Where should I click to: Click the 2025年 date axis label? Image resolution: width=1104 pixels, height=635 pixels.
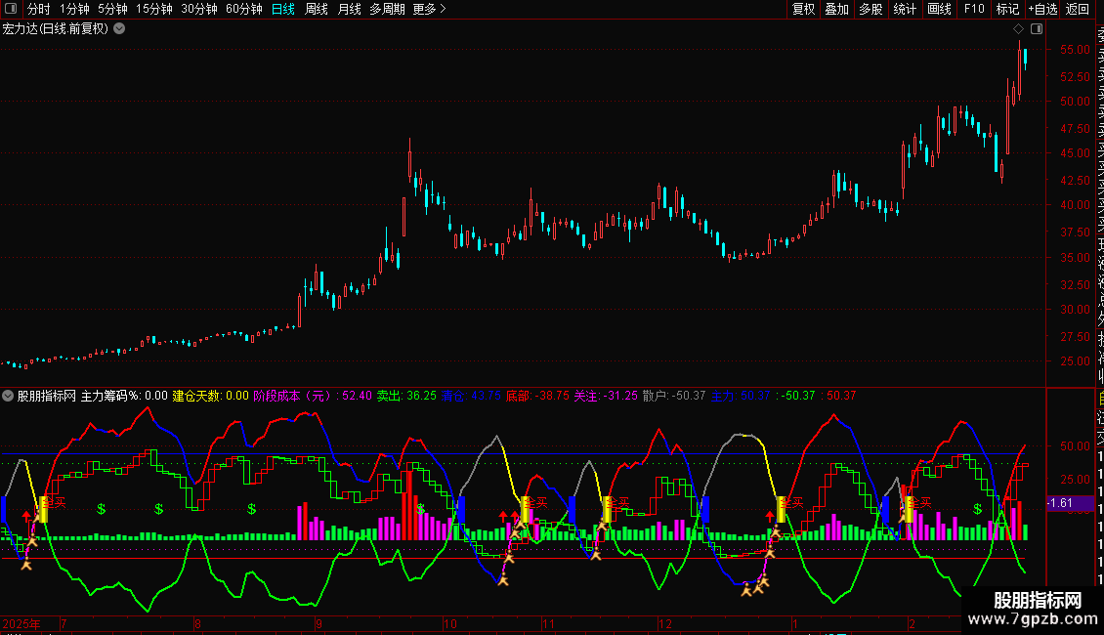[21, 623]
